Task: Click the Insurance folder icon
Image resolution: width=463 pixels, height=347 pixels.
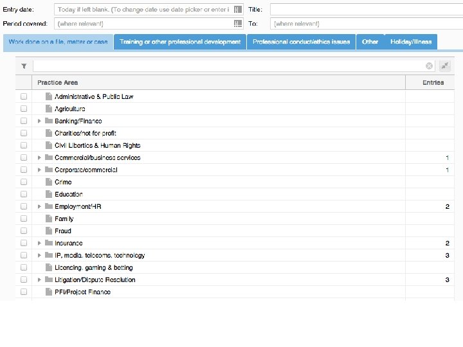Action: [x=49, y=243]
